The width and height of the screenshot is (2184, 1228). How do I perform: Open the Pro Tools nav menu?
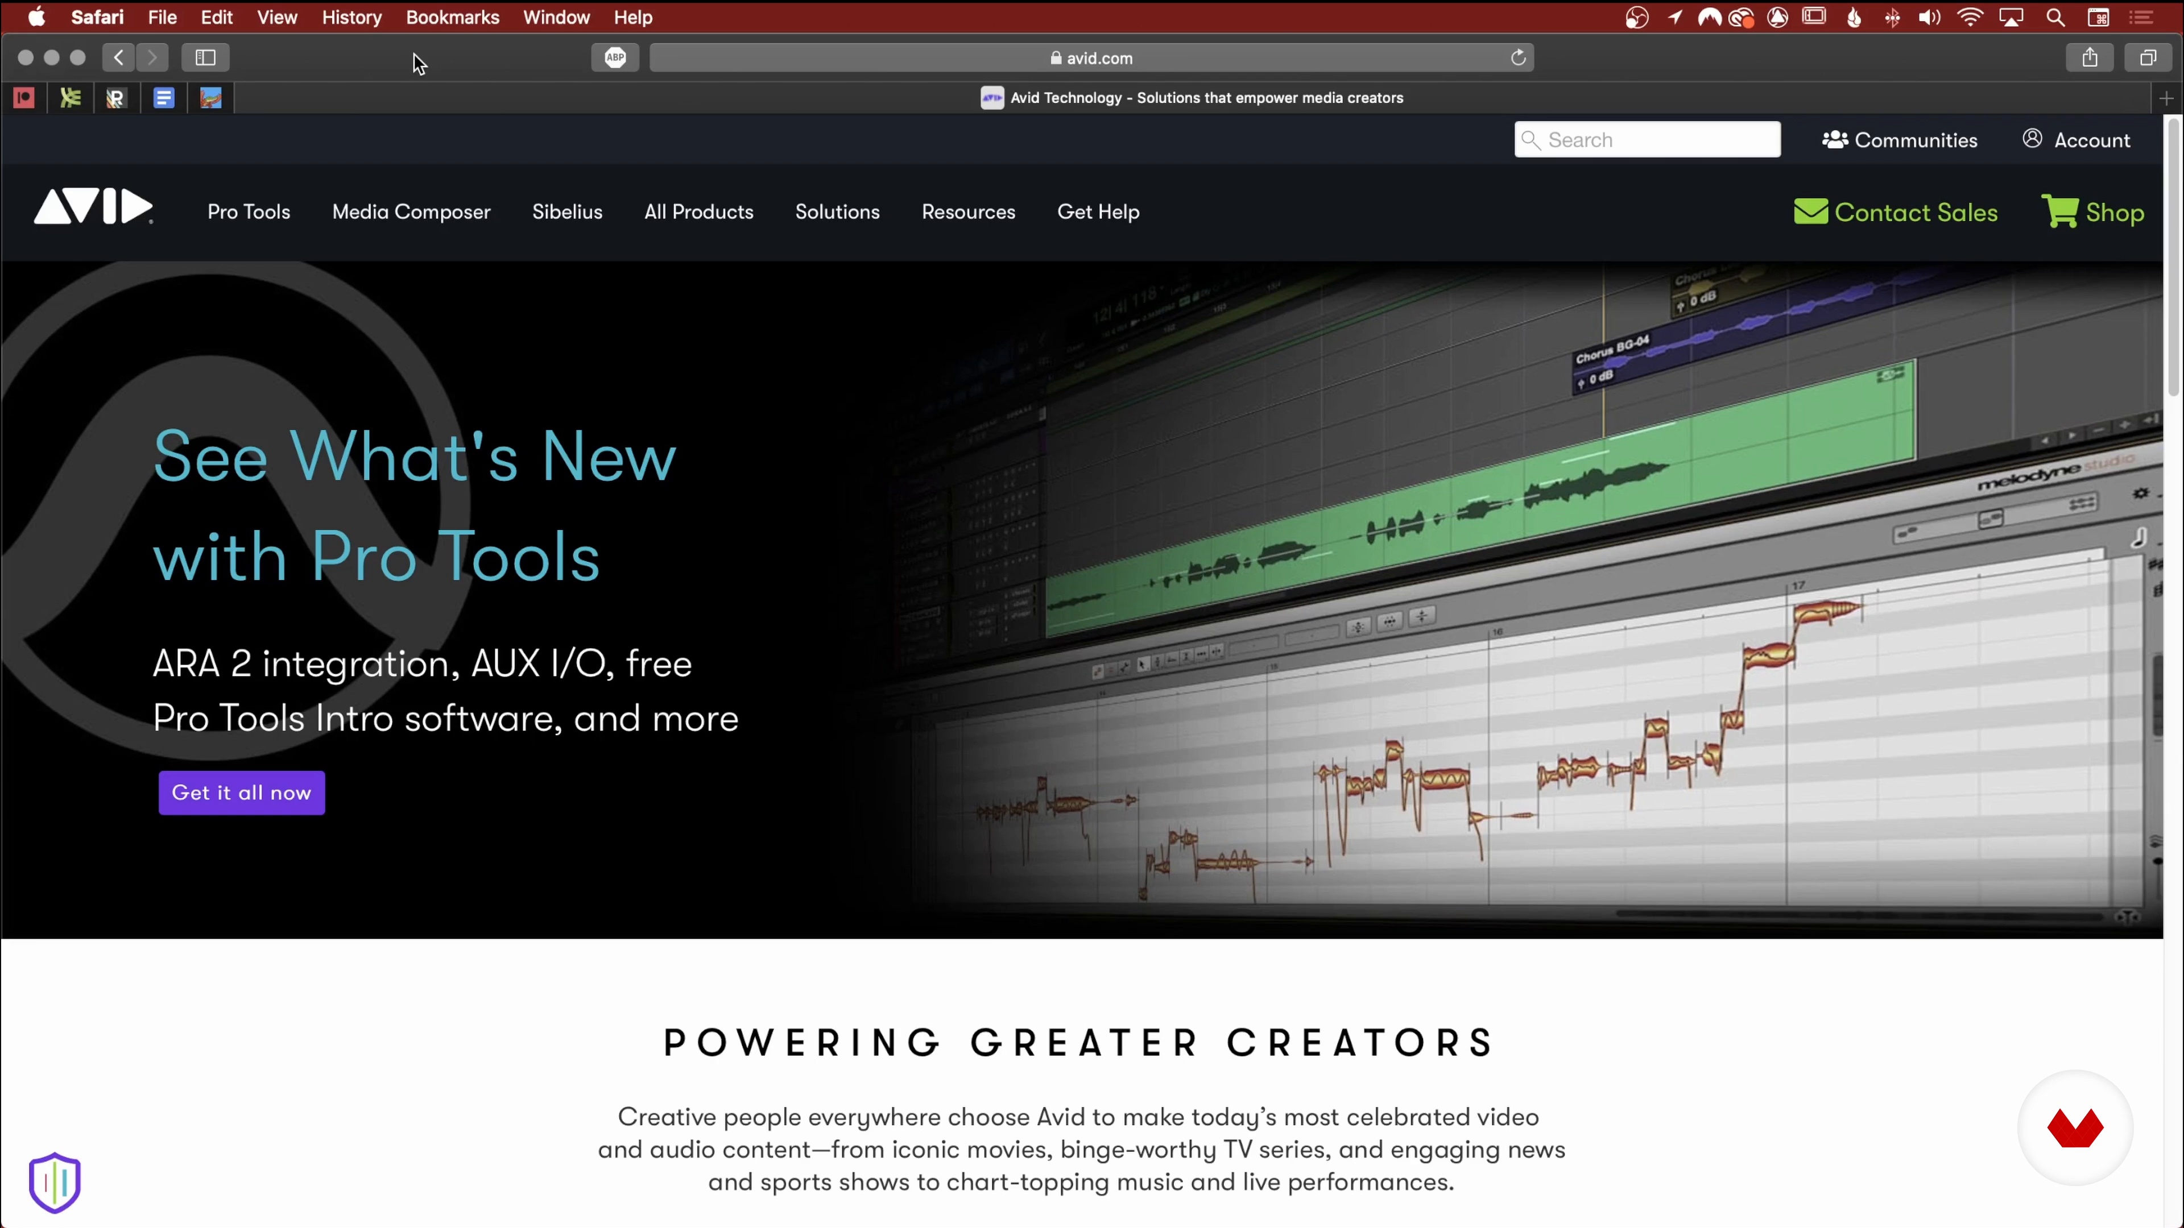coord(249,212)
